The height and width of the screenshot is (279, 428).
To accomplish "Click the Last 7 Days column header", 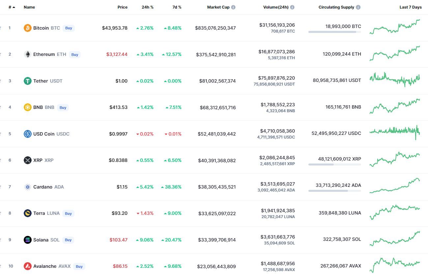I will [411, 7].
